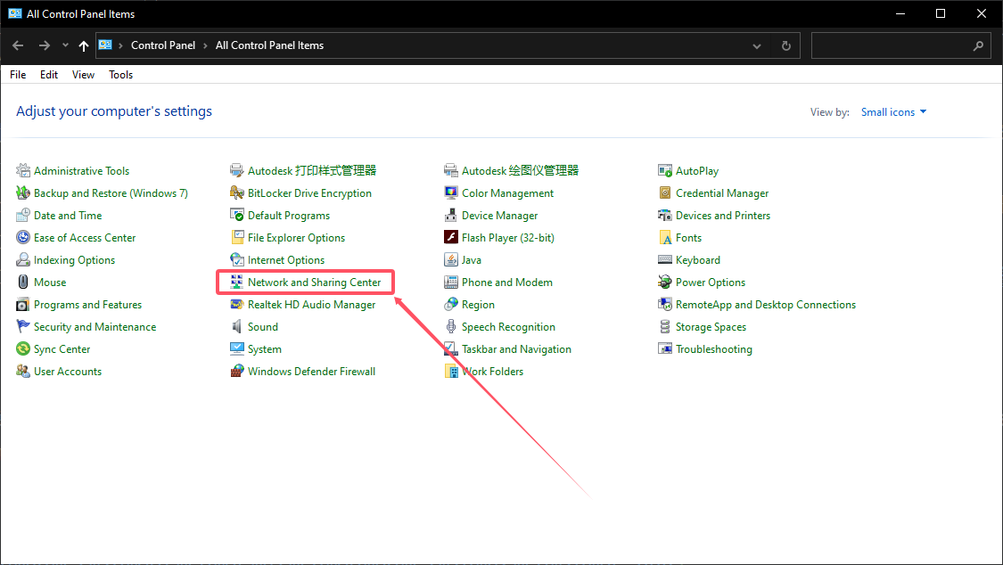
Task: Maximize the Control Panel window
Action: (x=941, y=13)
